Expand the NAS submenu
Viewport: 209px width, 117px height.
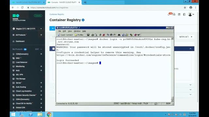point(41,71)
